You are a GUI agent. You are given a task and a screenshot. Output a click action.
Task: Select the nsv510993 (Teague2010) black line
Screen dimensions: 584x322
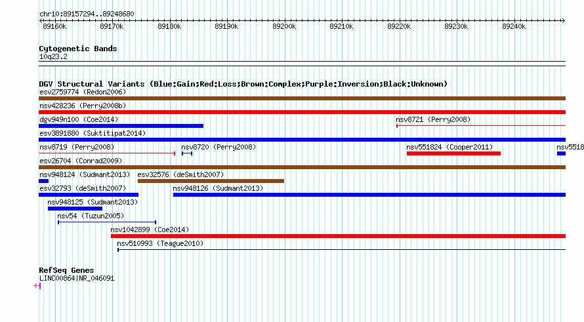(341, 250)
